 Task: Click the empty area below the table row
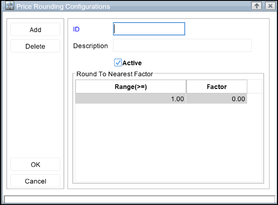point(169,142)
